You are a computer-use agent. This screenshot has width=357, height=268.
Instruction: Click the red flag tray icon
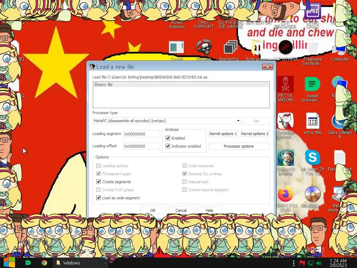tap(302, 263)
